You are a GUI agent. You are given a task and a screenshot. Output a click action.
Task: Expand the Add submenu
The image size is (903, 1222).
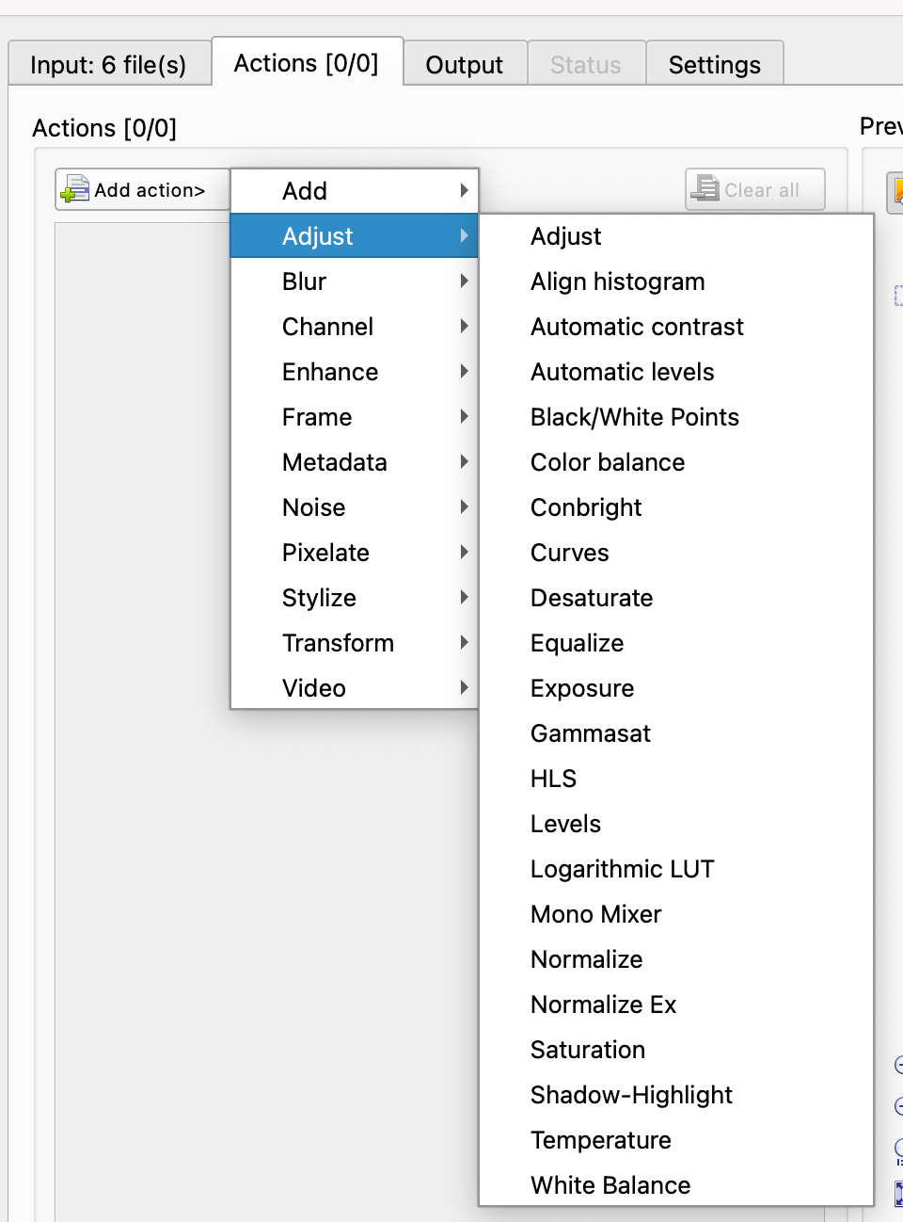coord(355,191)
